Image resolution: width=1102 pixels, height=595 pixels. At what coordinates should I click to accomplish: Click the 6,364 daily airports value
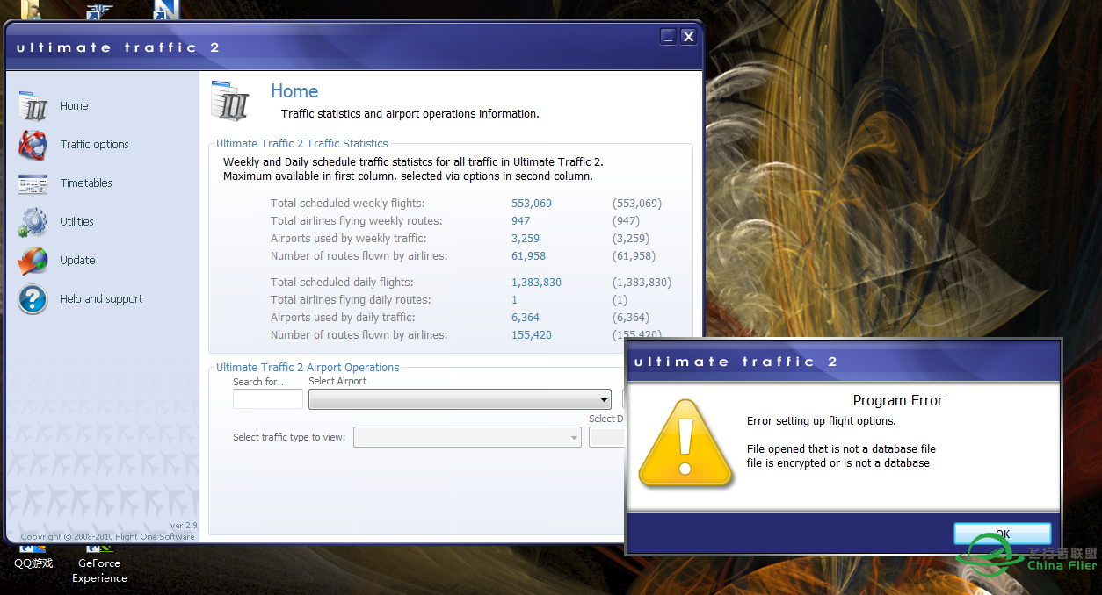(x=526, y=318)
